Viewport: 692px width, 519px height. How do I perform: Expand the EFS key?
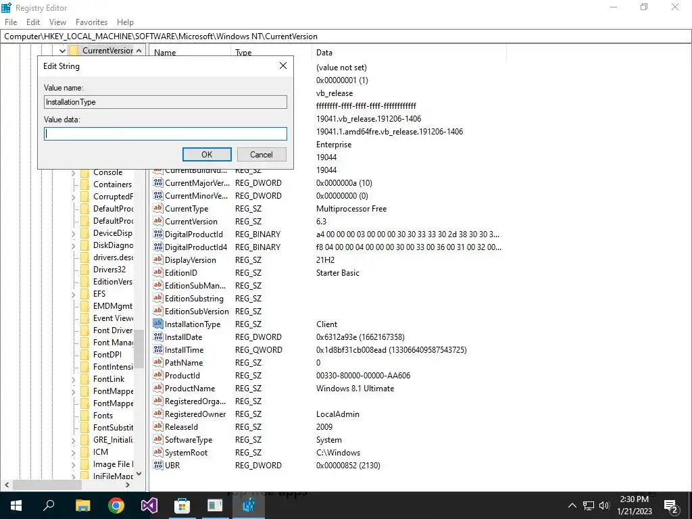pos(74,295)
